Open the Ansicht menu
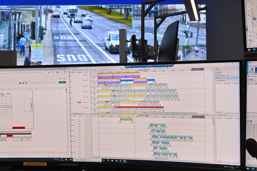This screenshot has width=257, height=171. coord(86,70)
